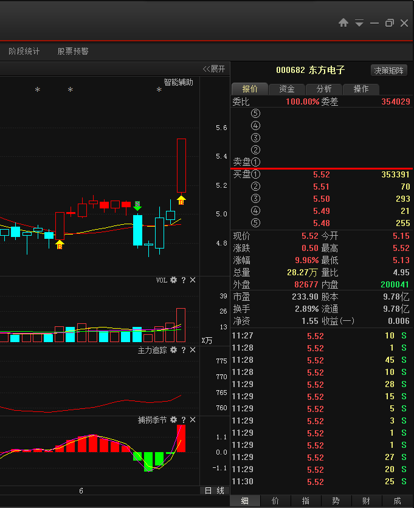Open the 阶段统计 menu
The width and height of the screenshot is (414, 508).
tap(24, 51)
